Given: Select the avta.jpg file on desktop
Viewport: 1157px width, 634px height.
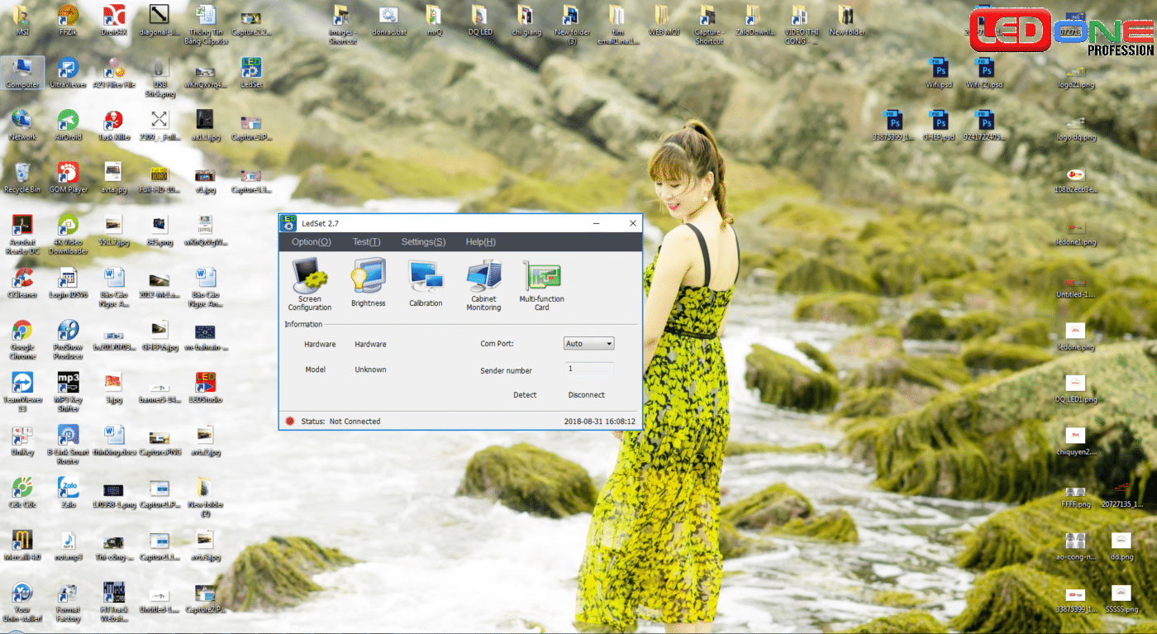Looking at the screenshot, I should click(114, 178).
